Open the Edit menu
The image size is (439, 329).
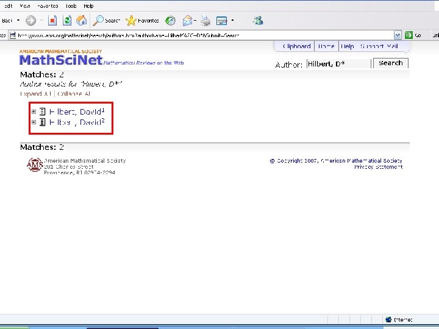[x=9, y=6]
